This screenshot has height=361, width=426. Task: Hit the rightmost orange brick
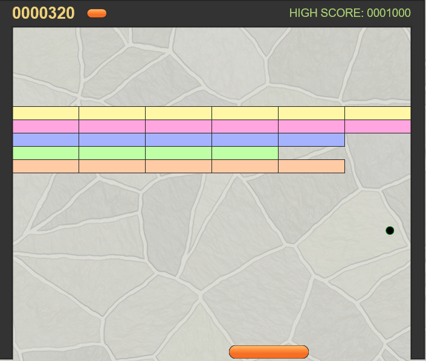[311, 167]
